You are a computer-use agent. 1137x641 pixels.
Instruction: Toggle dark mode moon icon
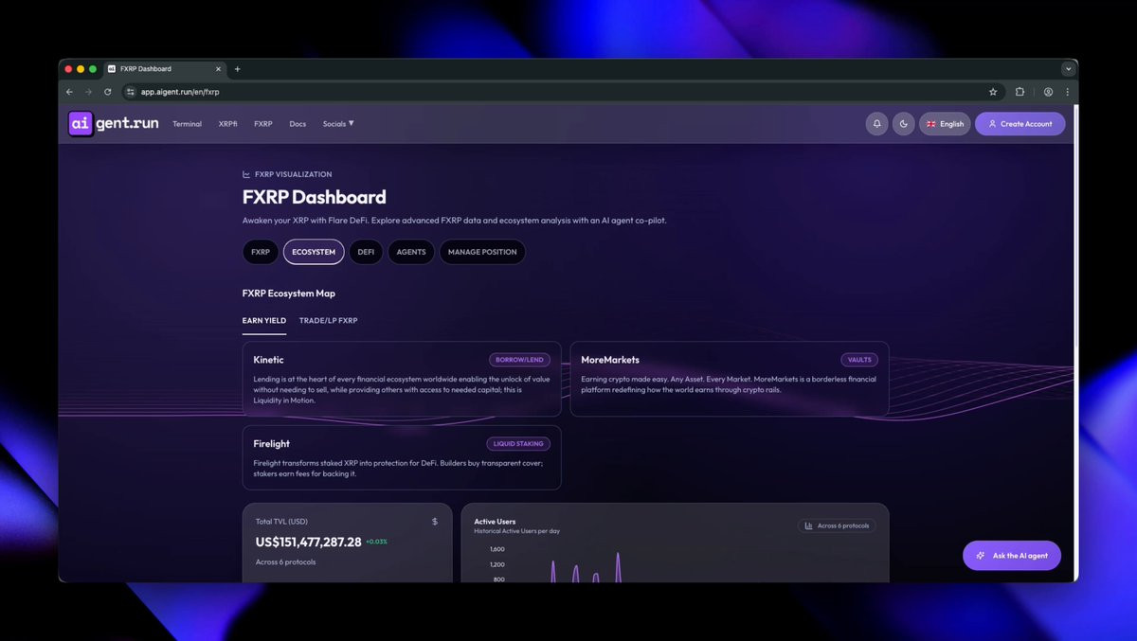(x=903, y=124)
